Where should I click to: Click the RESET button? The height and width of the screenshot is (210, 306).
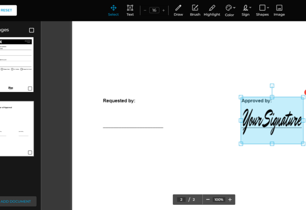pyautogui.click(x=8, y=10)
